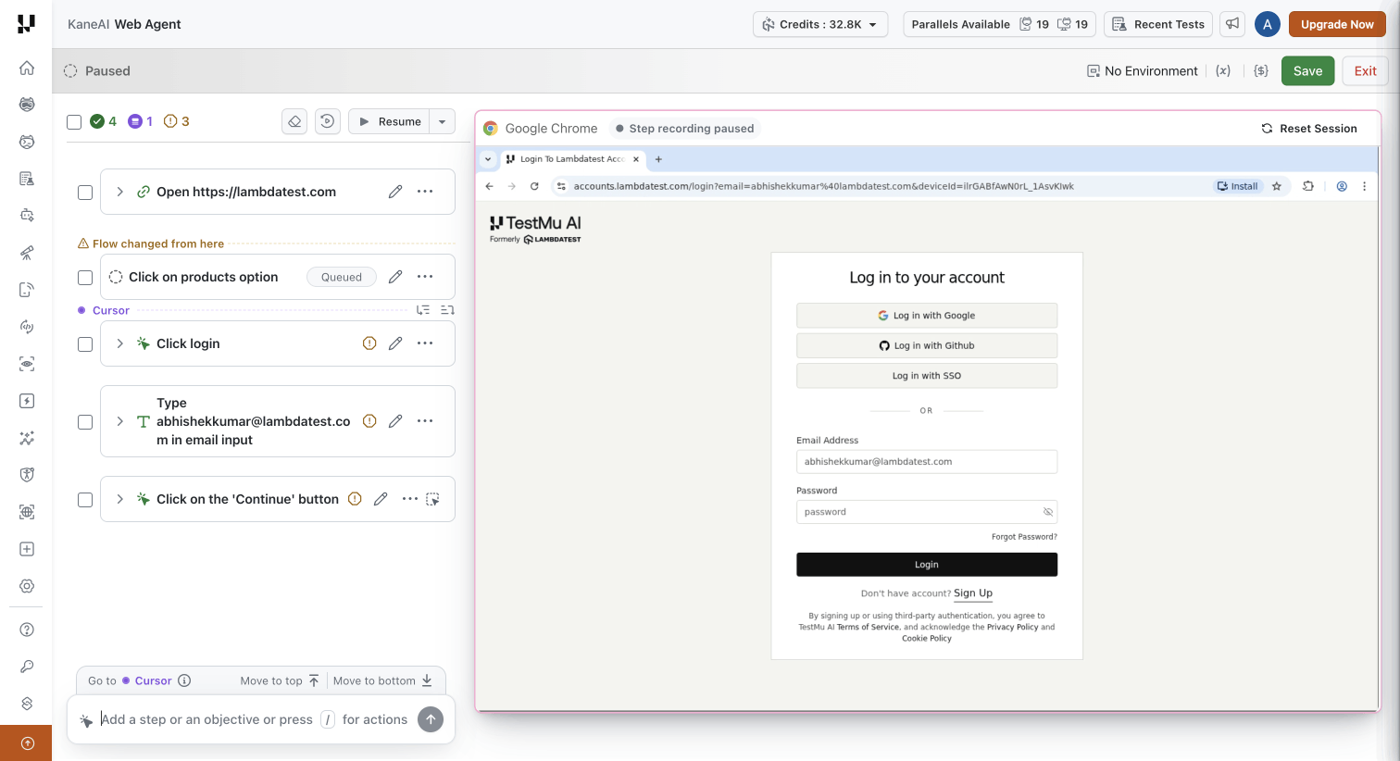Open new tab in Chrome
Image resolution: width=1400 pixels, height=761 pixels.
658,159
